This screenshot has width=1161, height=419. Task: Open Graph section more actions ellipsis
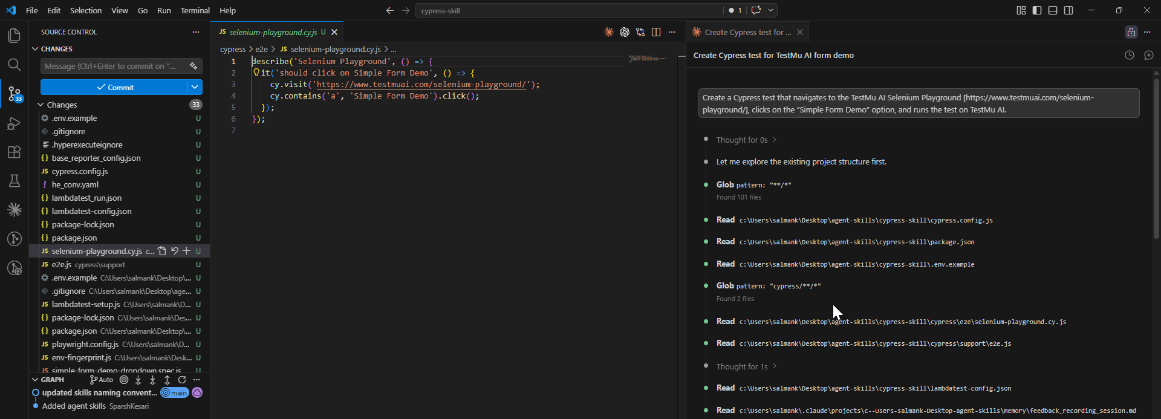197,380
